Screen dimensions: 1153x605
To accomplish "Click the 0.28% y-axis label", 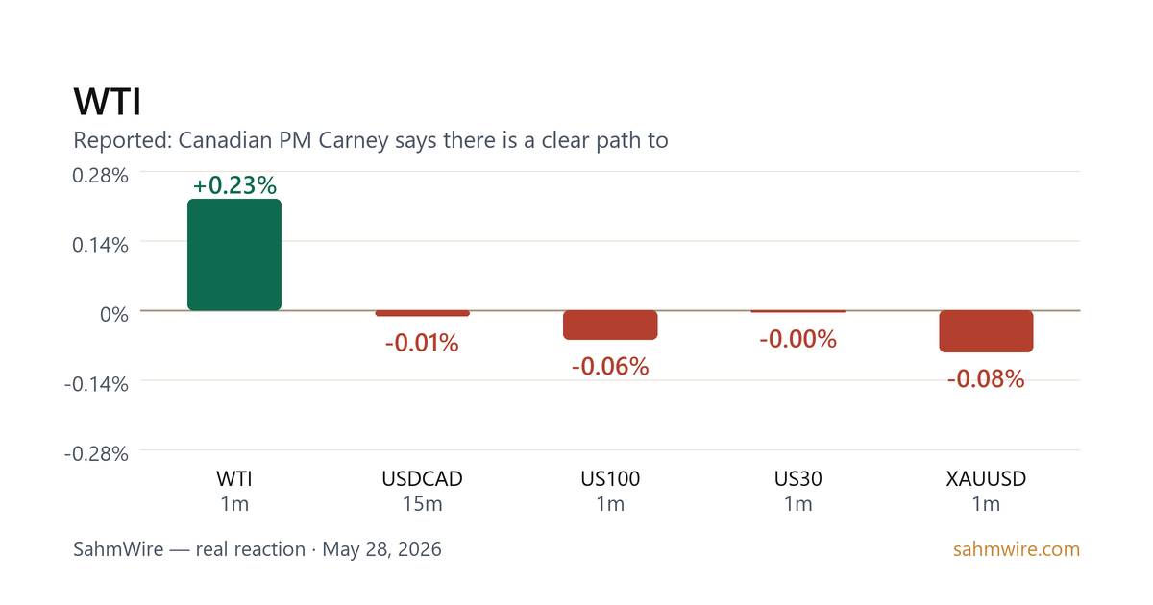I will (101, 175).
